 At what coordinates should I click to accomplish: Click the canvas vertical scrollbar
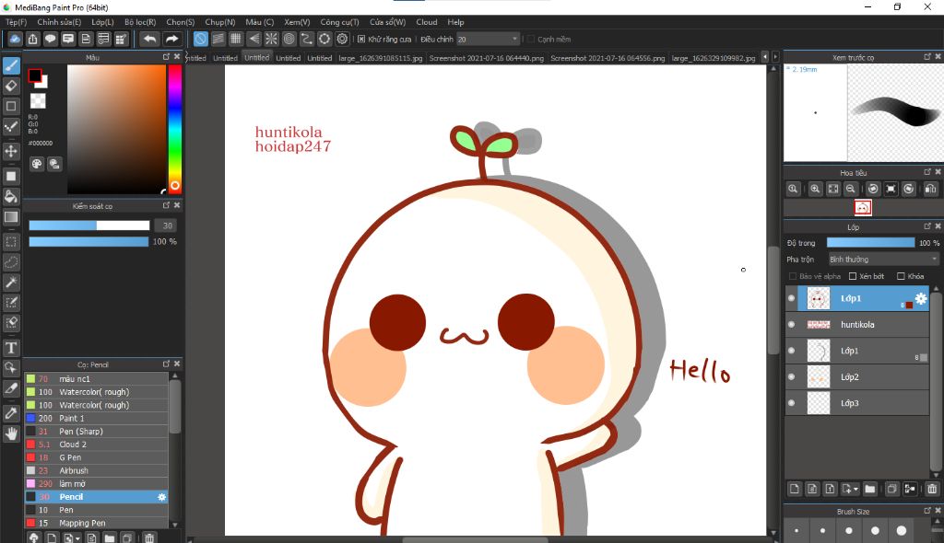coord(773,301)
